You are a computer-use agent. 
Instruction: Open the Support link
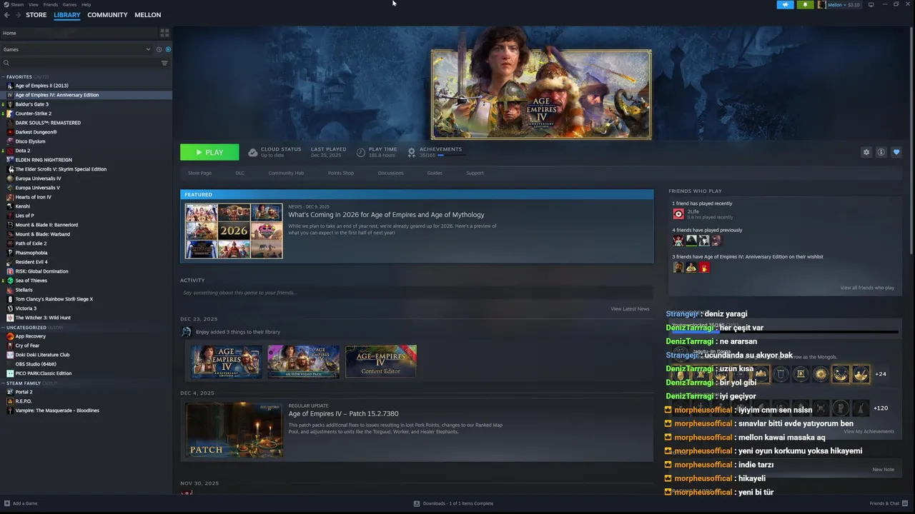click(475, 173)
